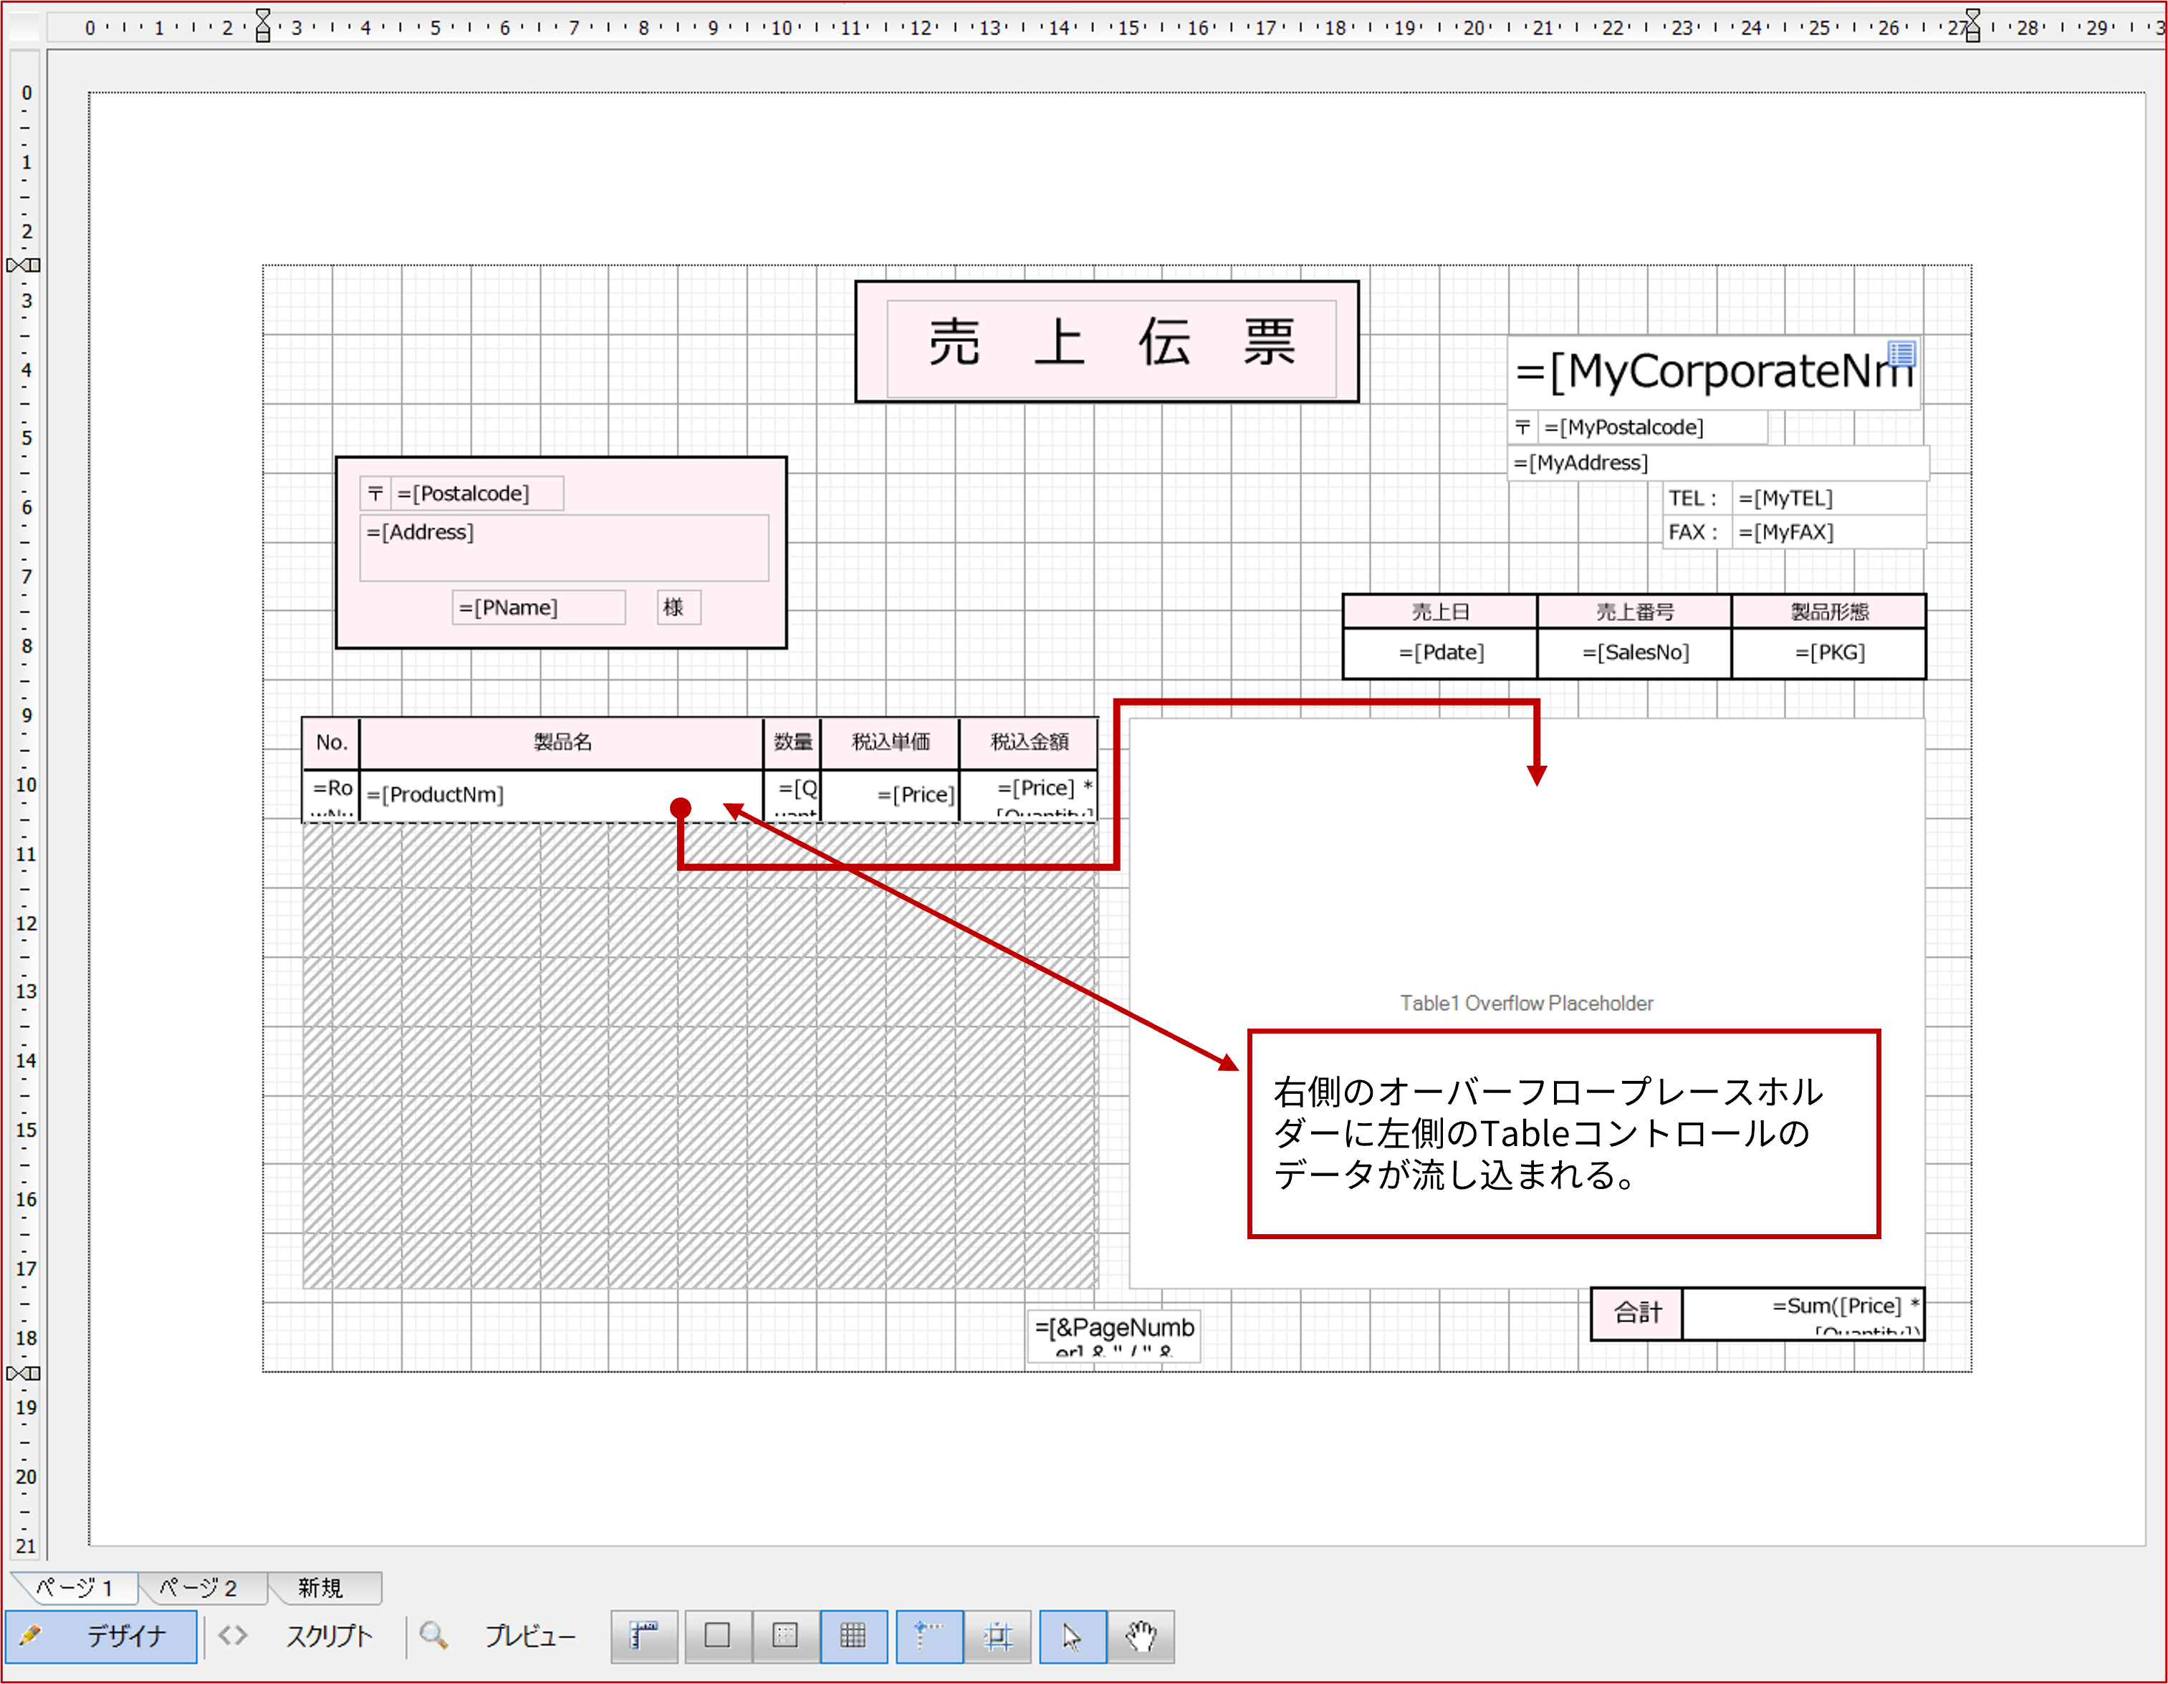Add a page with 新規 tab
The image size is (2168, 1684).
pos(322,1588)
